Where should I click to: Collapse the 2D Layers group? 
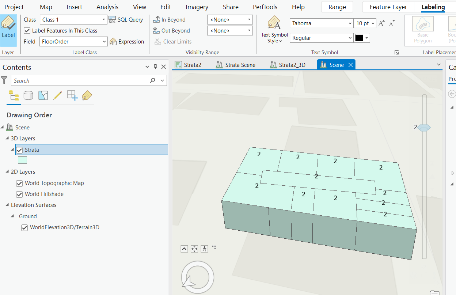coord(8,171)
